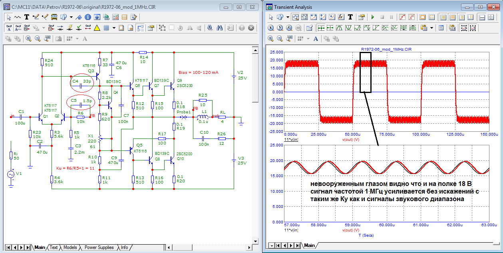This screenshot has width=503, height=253.
Task: Open the Power Supplies tab
Action: (x=99, y=247)
